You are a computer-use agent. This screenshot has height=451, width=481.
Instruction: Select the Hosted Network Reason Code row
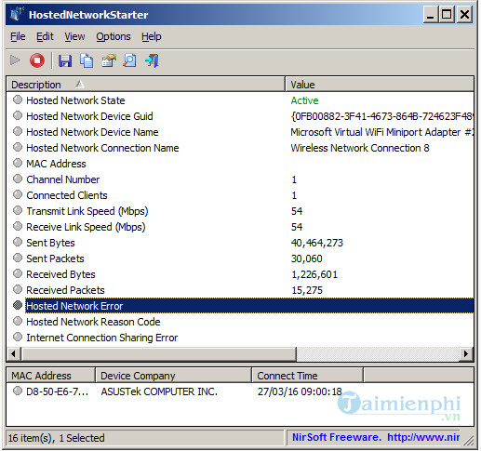point(240,322)
